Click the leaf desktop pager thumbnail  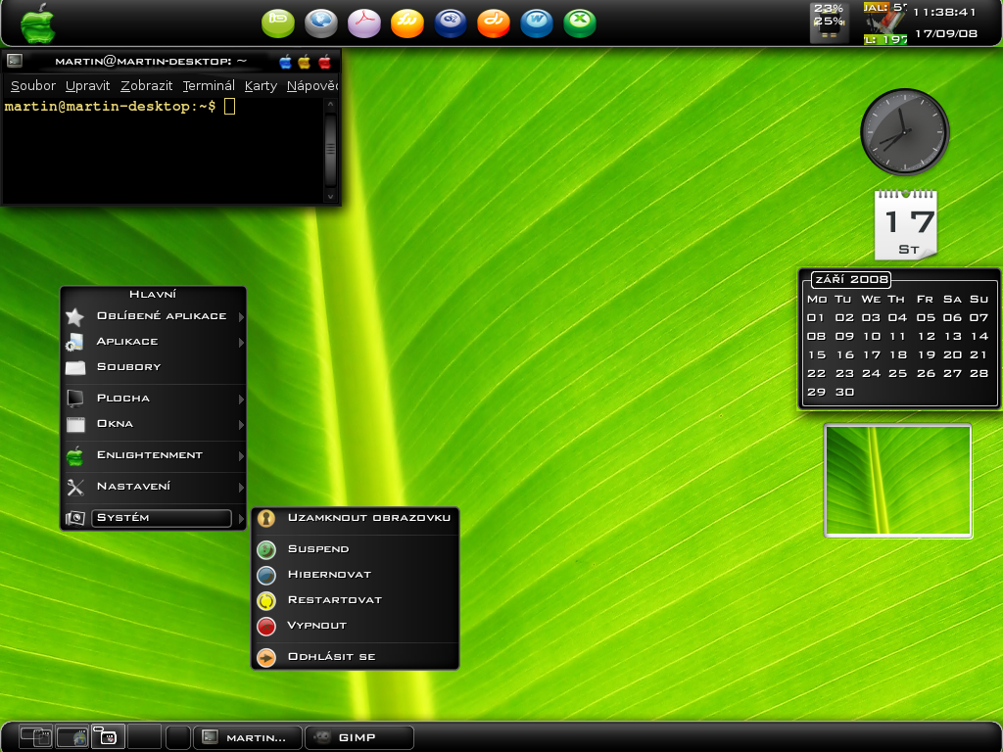tap(897, 481)
